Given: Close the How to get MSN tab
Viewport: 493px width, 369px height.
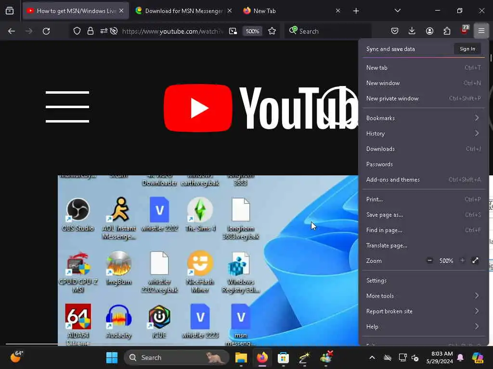Looking at the screenshot, I should tap(121, 11).
